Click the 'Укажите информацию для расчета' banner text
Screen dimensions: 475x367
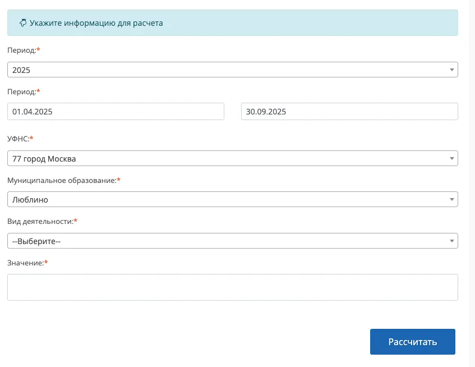96,23
